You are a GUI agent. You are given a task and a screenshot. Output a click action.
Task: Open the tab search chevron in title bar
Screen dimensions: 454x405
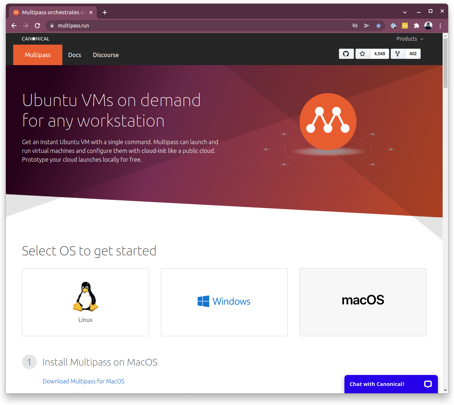click(x=405, y=12)
